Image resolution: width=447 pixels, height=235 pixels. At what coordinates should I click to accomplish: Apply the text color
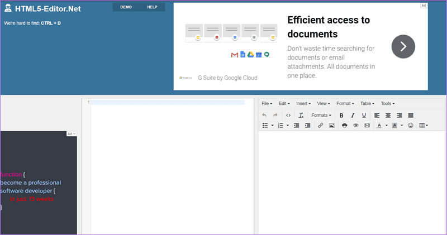379,126
